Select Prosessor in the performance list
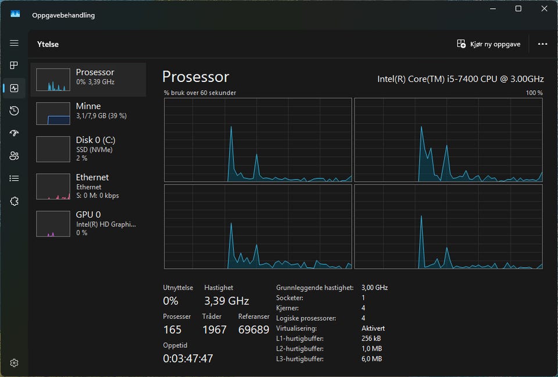 pyautogui.click(x=88, y=80)
